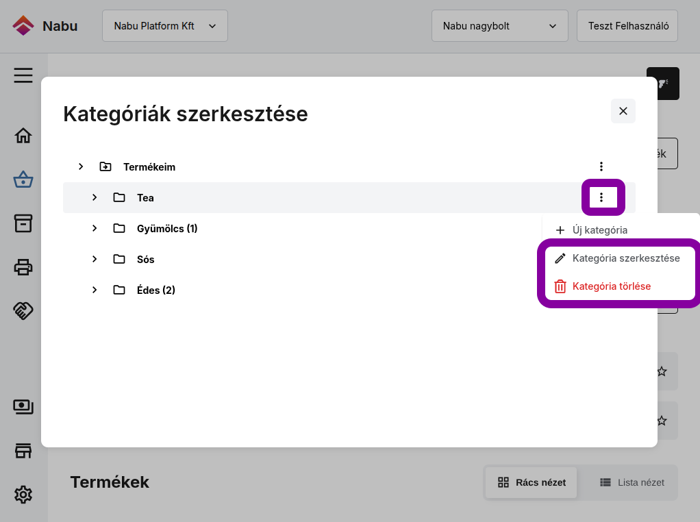Select the Sós category label
700x522 pixels.
pos(145,260)
